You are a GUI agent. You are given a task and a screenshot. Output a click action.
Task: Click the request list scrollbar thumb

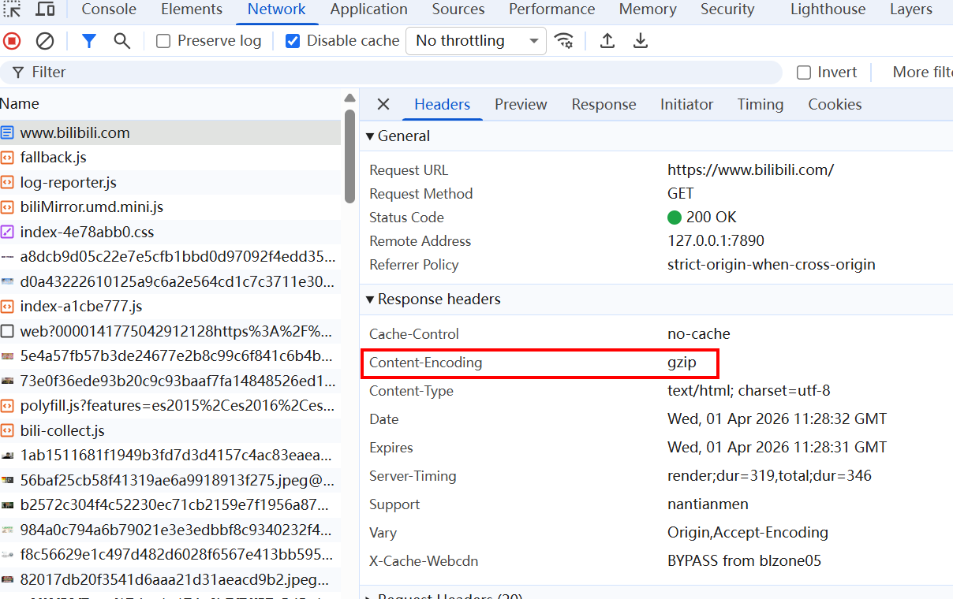[349, 155]
